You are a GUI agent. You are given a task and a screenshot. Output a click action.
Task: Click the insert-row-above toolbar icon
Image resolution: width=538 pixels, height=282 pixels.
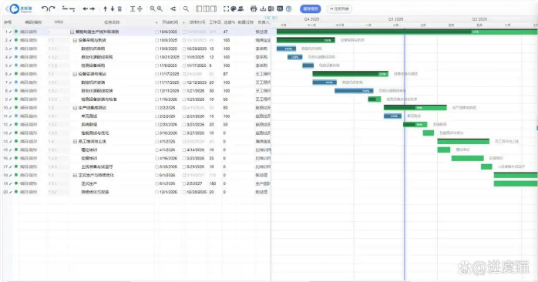tap(65, 8)
